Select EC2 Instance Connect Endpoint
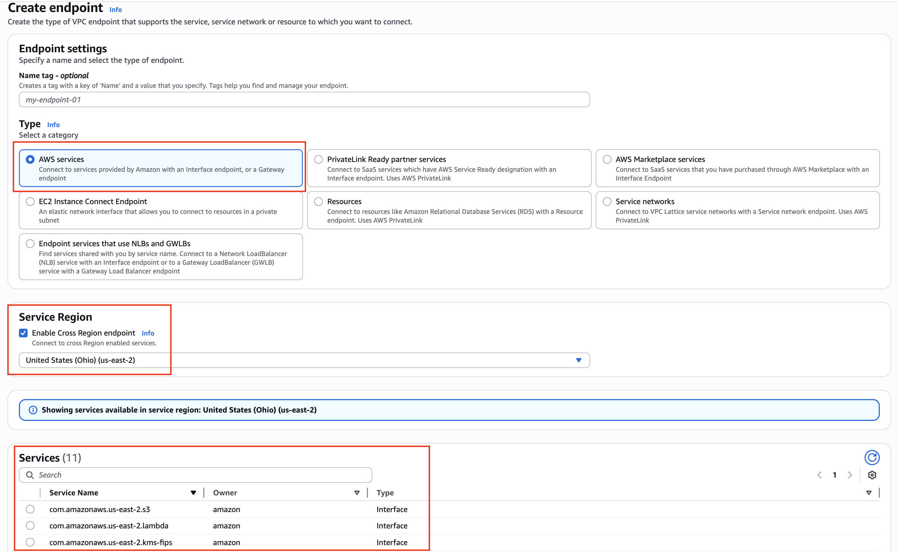 pos(30,201)
